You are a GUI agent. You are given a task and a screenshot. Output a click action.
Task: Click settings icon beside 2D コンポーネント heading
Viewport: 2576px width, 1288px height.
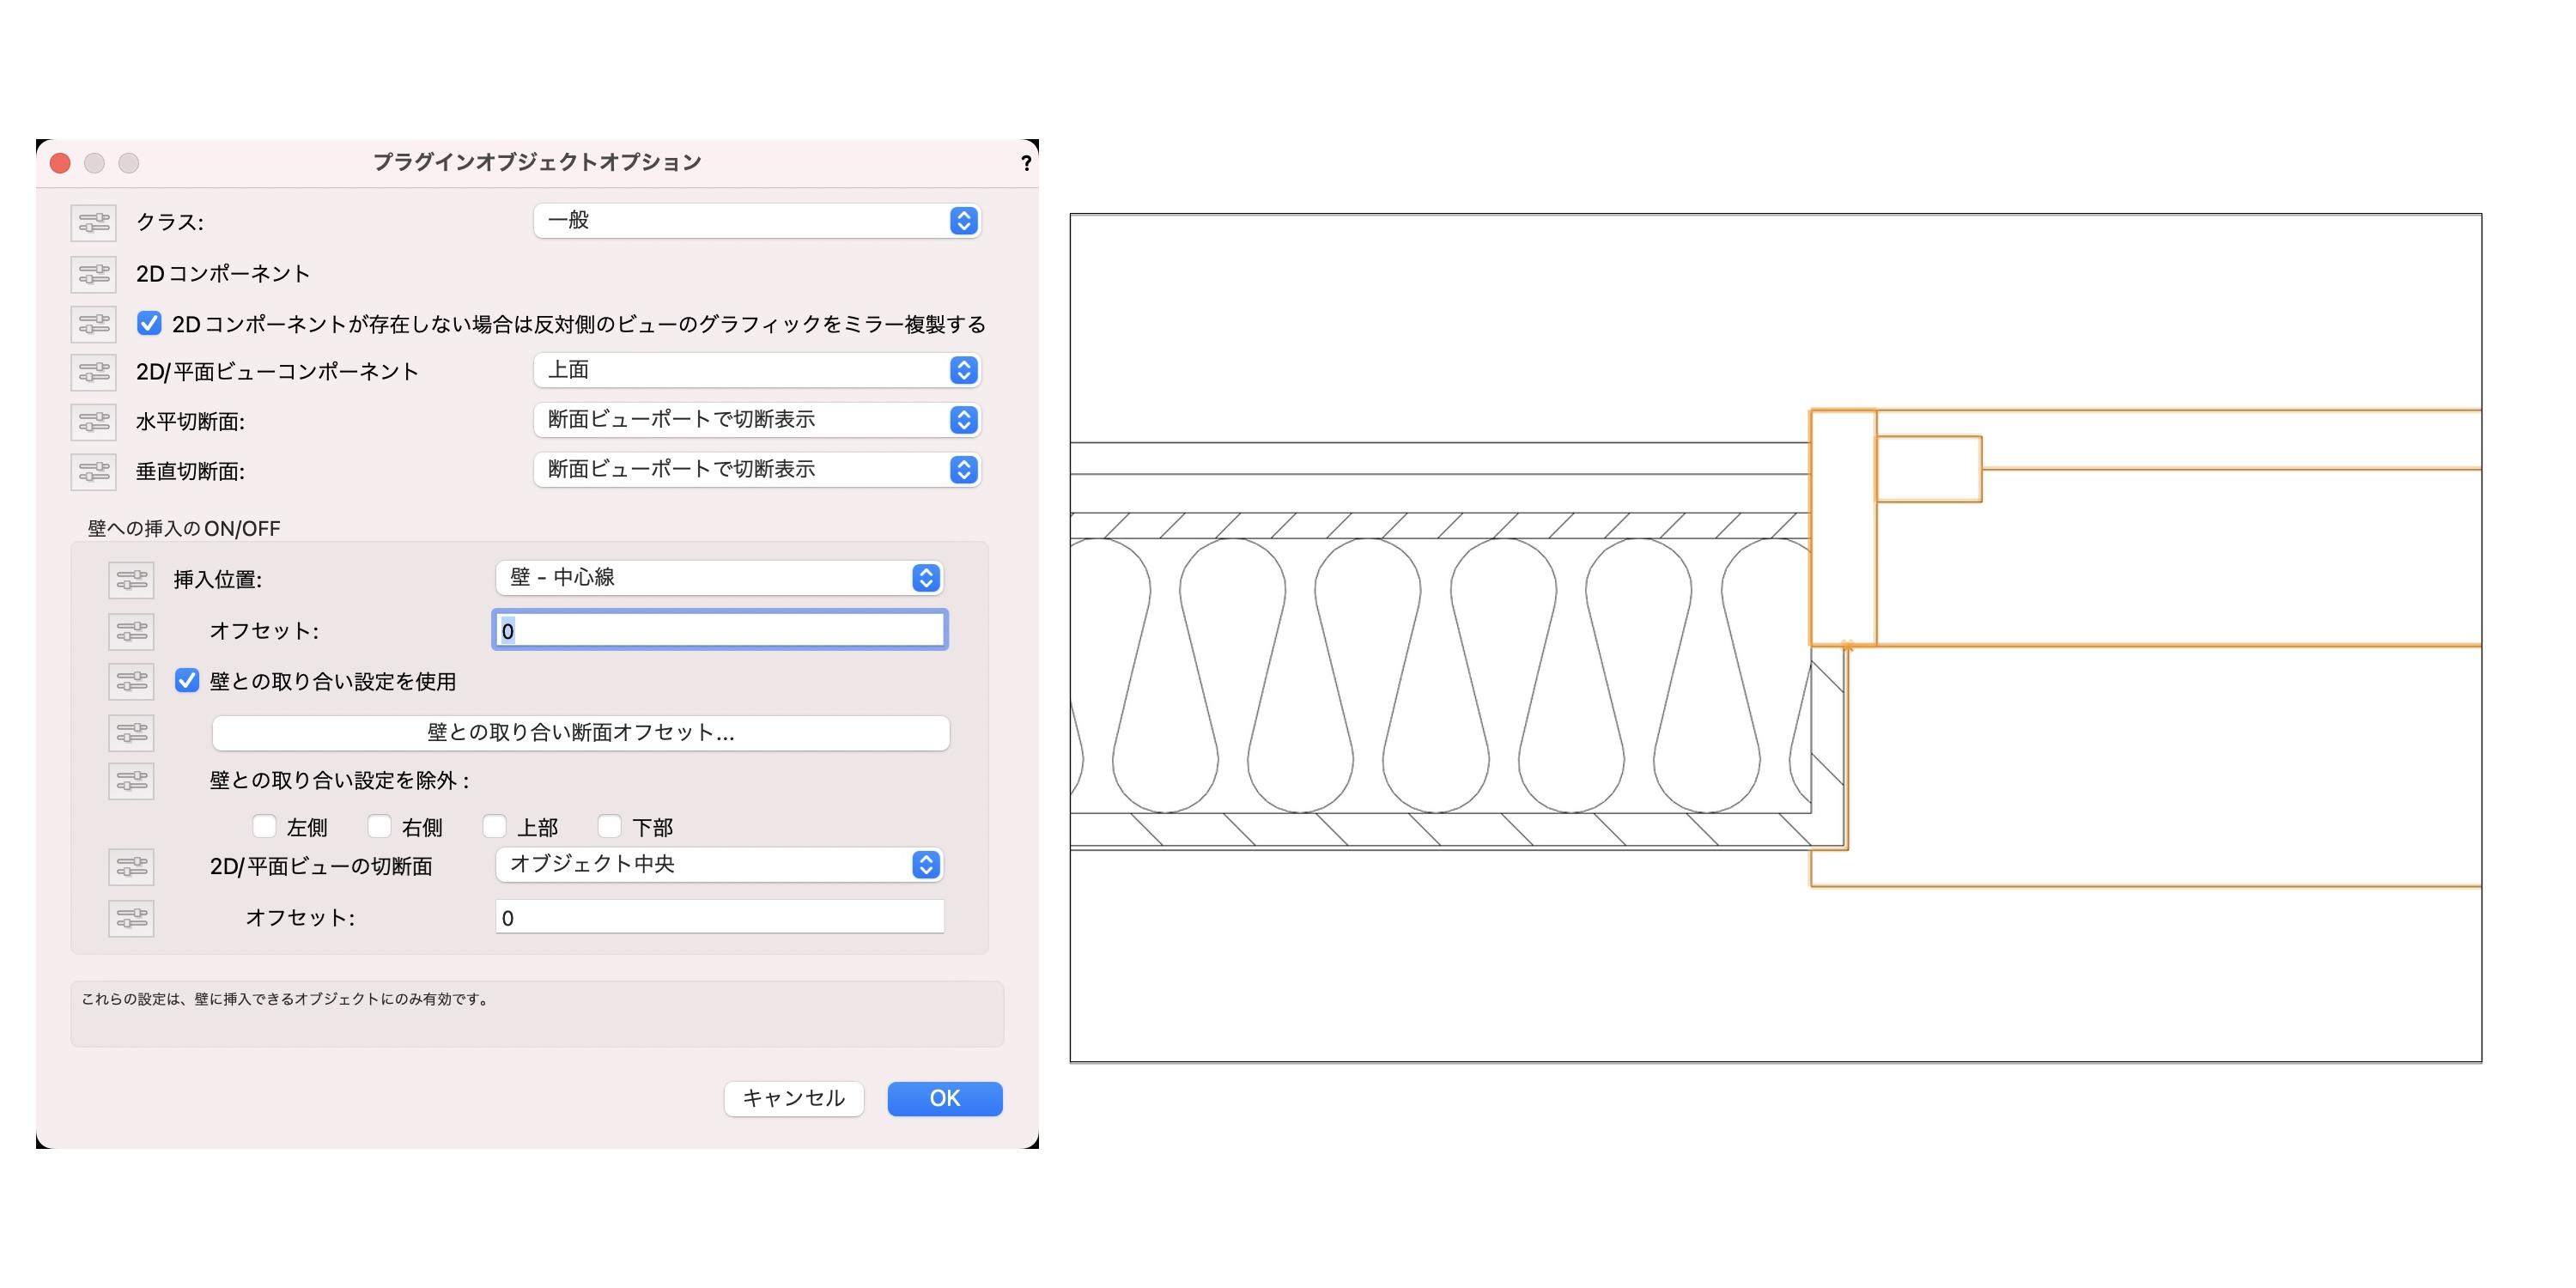coord(93,274)
